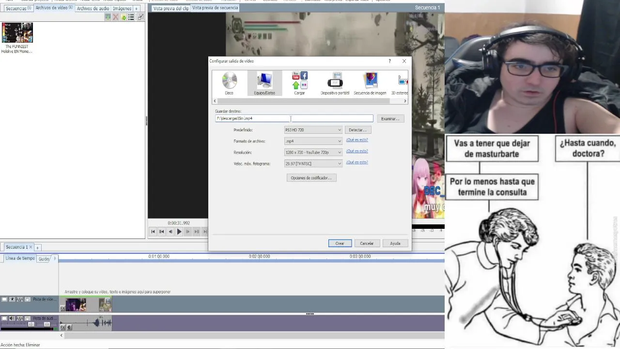Open the Vista previa de secuencia tab
This screenshot has width=620, height=349.
[215, 8]
